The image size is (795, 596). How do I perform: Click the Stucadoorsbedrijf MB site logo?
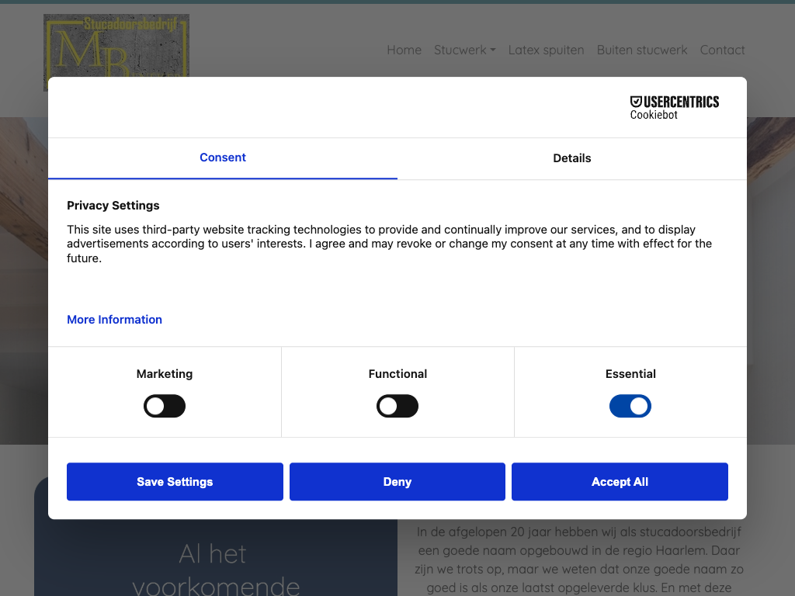[x=116, y=45]
